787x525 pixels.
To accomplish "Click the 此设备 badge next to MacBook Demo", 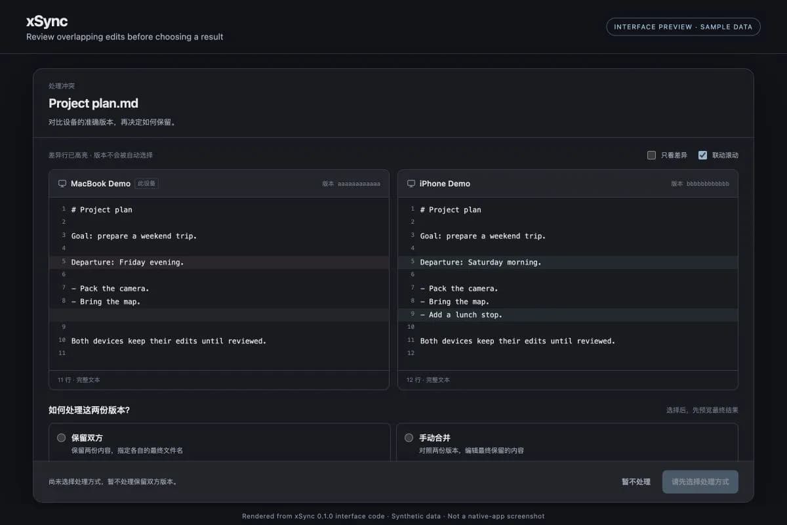I will click(146, 184).
